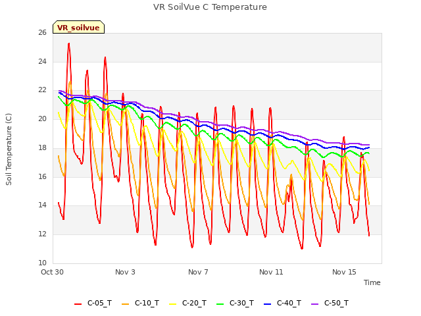Click the Nov 11 x-axis tick label
Image resolution: width=421 pixels, height=316 pixels.
point(271,272)
